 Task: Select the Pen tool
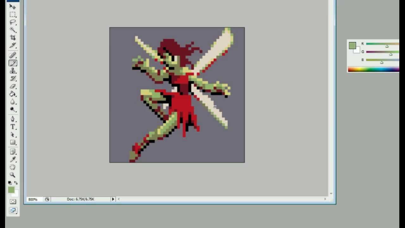[x=13, y=119]
